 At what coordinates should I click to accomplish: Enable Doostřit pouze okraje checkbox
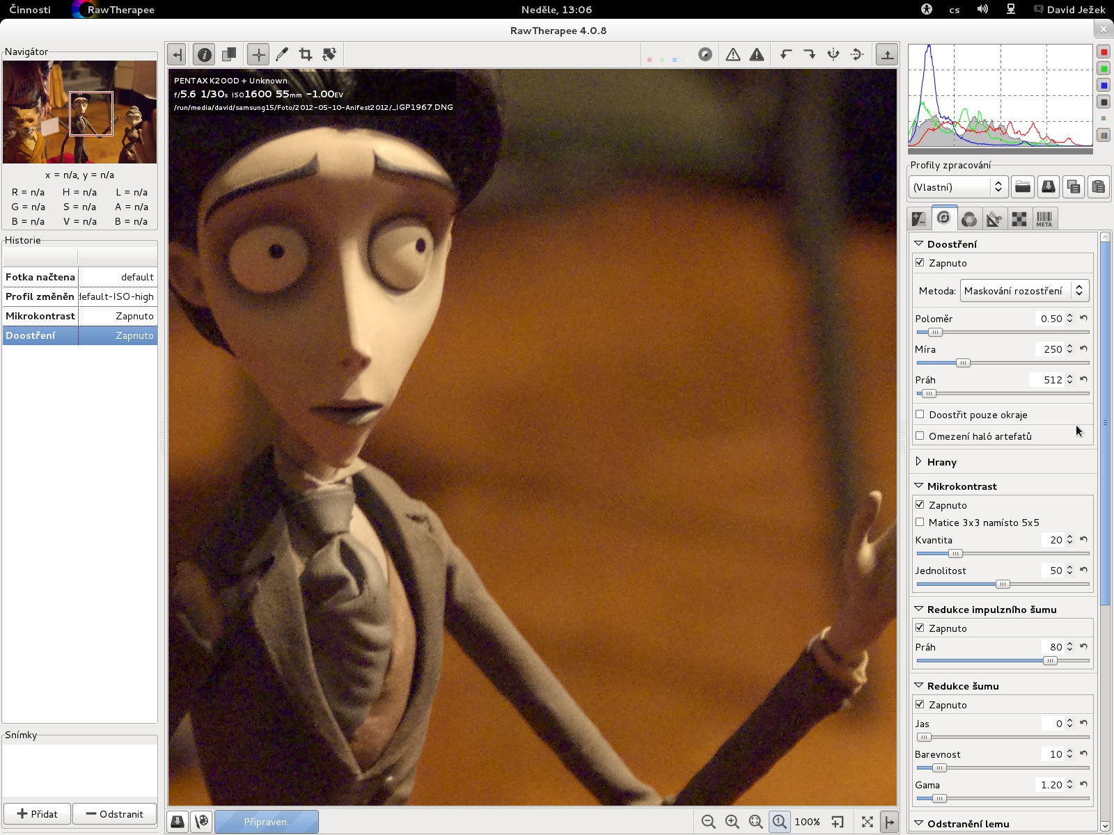tap(920, 414)
